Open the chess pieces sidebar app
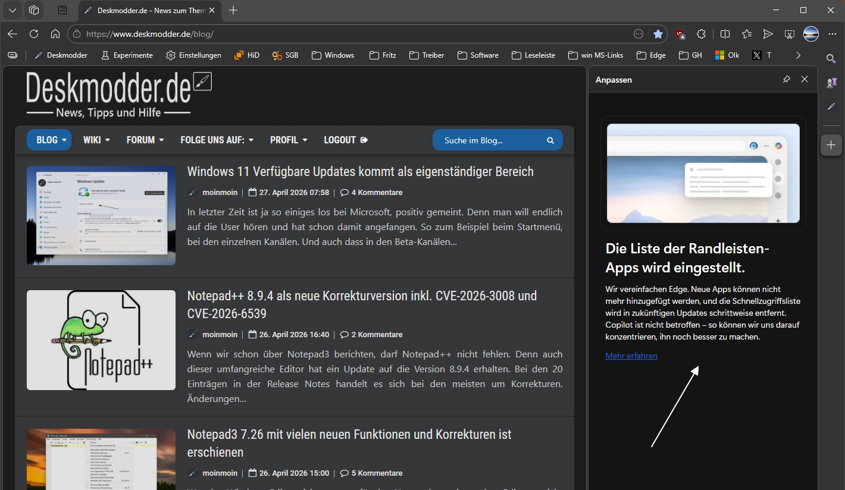The height and width of the screenshot is (490, 845). coord(831,83)
